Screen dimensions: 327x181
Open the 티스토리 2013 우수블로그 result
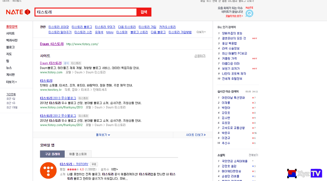click(58, 98)
